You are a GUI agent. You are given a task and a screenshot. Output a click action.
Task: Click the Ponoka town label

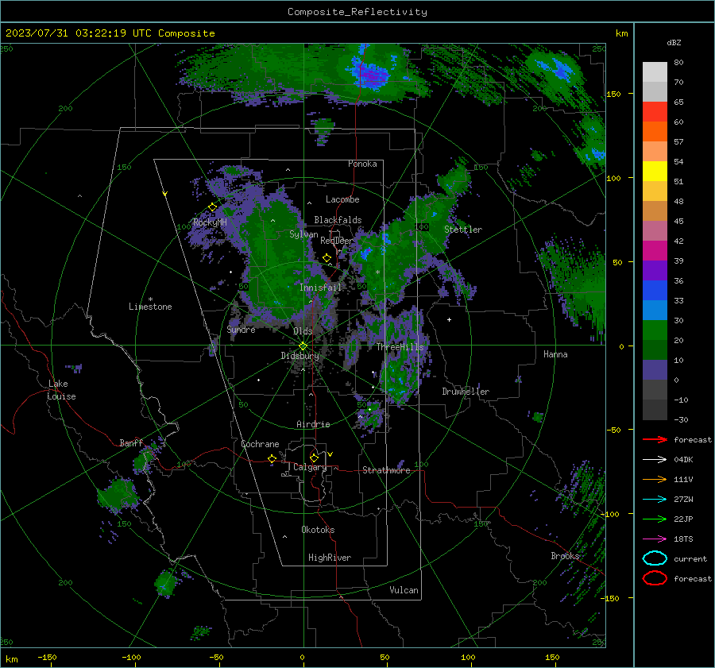click(362, 164)
